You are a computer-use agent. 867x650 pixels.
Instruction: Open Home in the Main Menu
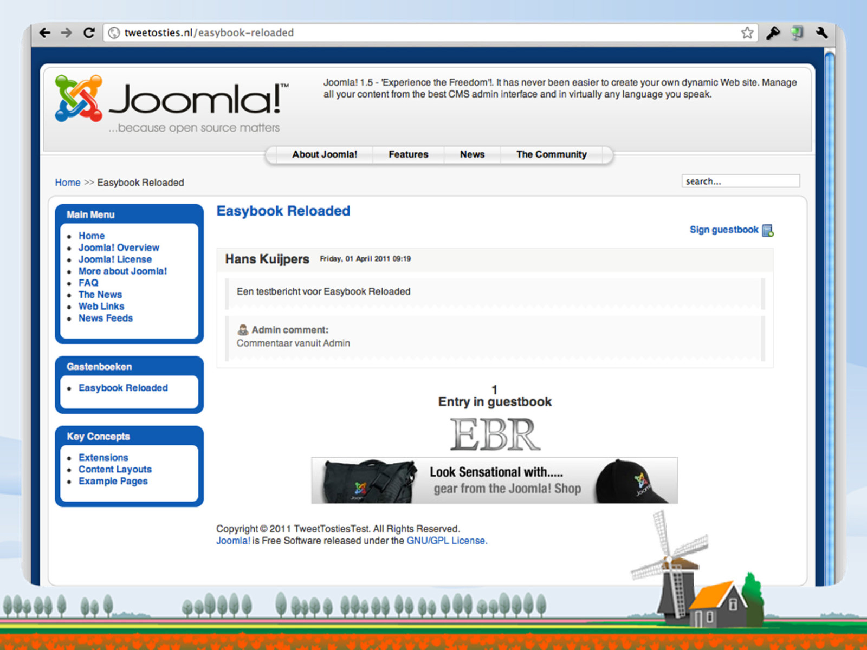tap(92, 236)
